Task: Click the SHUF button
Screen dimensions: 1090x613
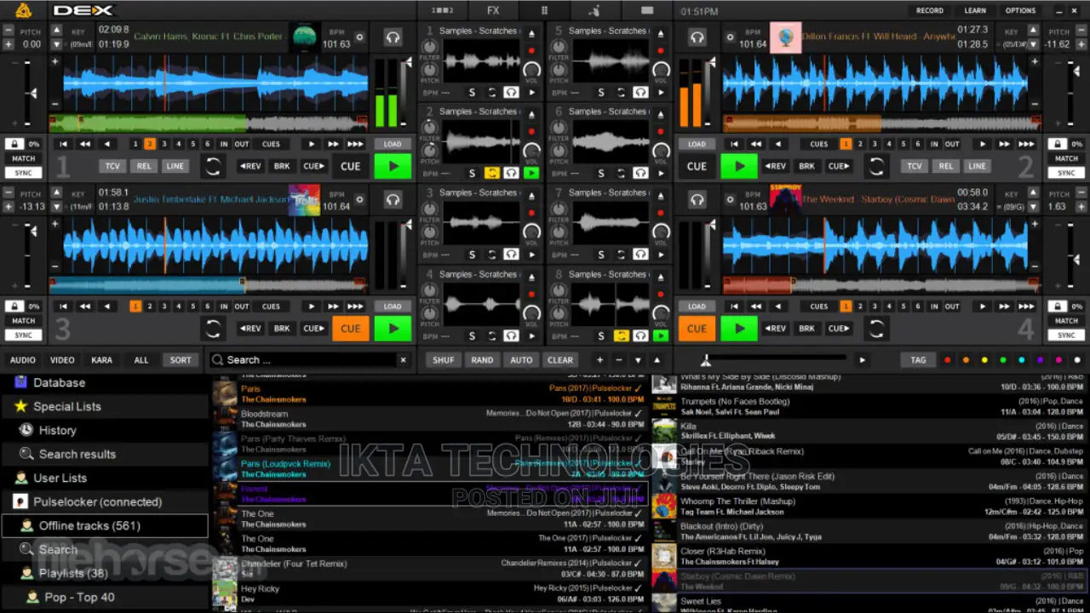Action: (x=444, y=360)
